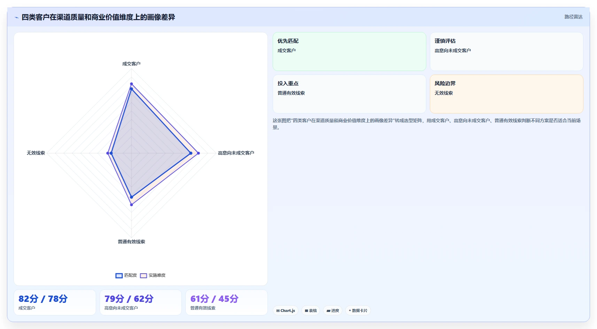597x329 pixels.
Task: Toggle the 匹配度 legend swatch
Action: click(x=119, y=275)
